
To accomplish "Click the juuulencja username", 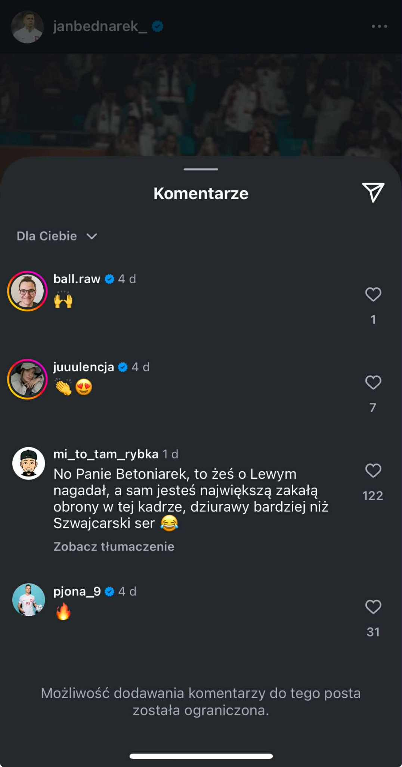I will tap(84, 367).
